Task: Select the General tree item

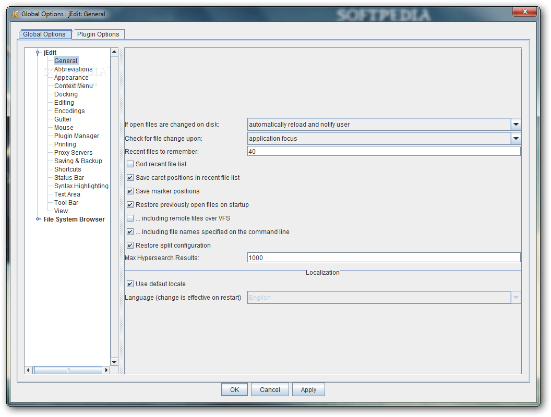Action: (66, 61)
